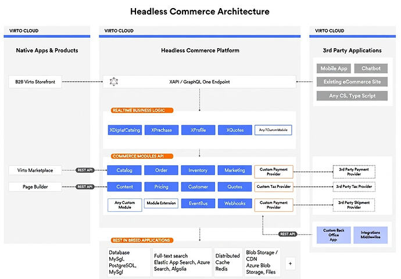The height and width of the screenshot is (279, 401).
Task: Select the Webhooks module
Action: coord(235,204)
